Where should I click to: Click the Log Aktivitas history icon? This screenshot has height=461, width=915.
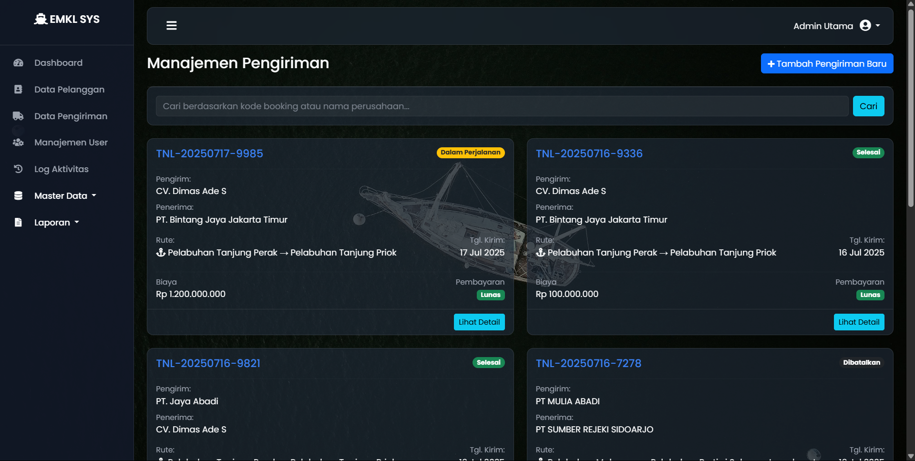[18, 169]
